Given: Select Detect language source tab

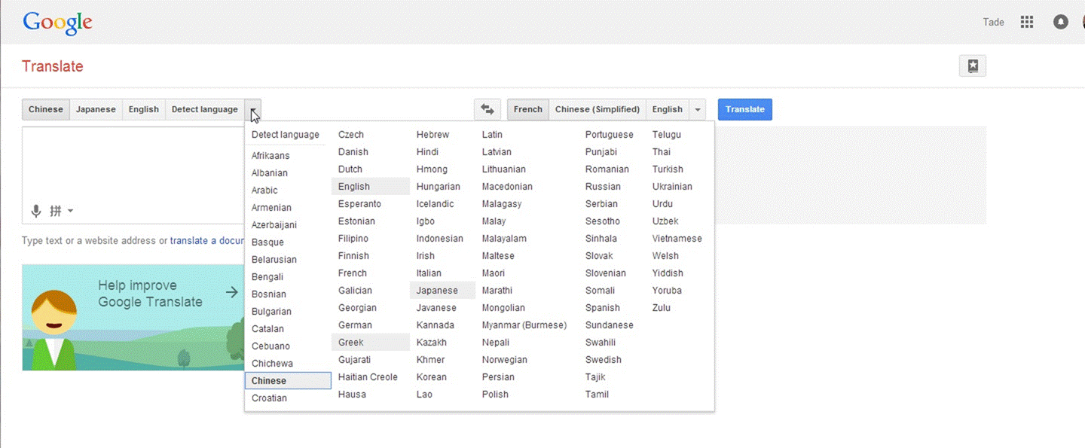Looking at the screenshot, I should pos(204,109).
